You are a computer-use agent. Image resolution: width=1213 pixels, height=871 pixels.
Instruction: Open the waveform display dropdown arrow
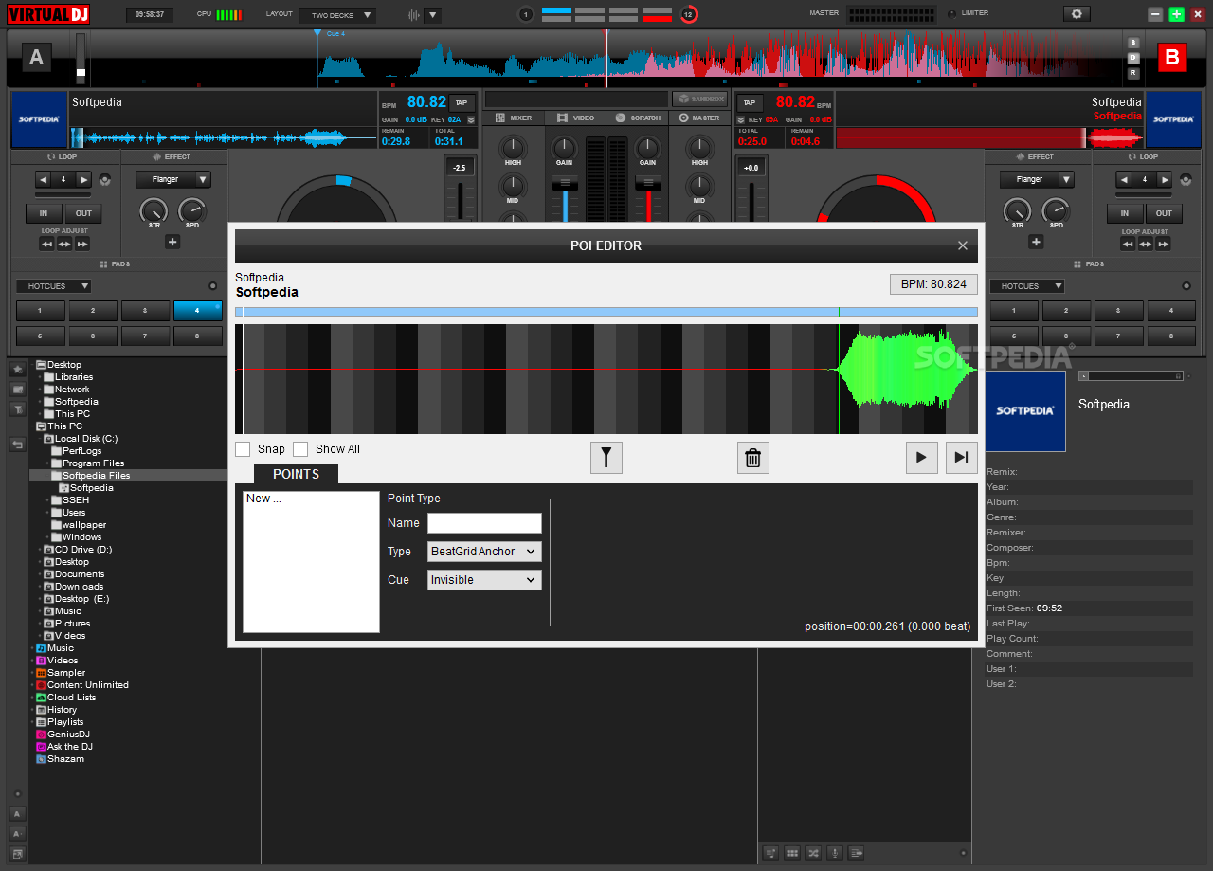(432, 15)
